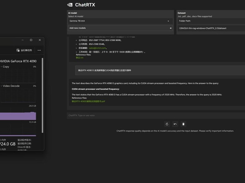Click the '24.0 GB' graph scale label
Screen dimensions: 245x183
[32, 106]
